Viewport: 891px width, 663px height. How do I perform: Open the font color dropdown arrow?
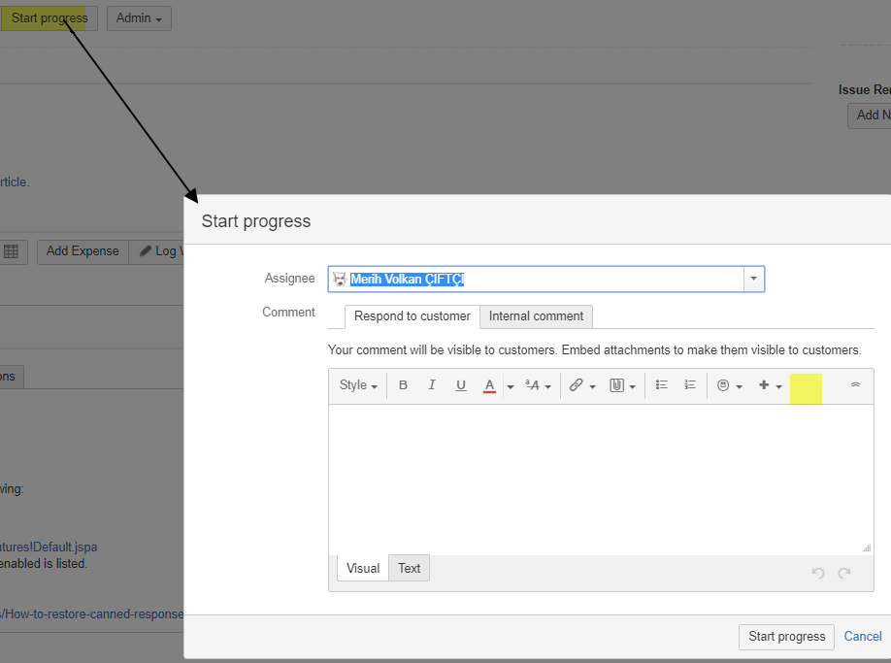pos(509,385)
